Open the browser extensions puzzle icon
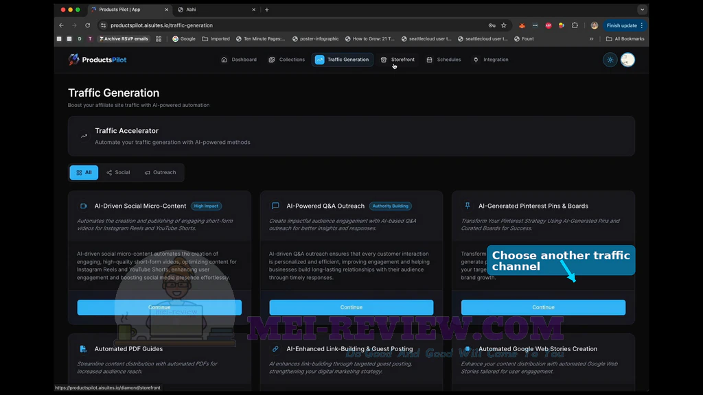This screenshot has width=703, height=395. (x=575, y=25)
